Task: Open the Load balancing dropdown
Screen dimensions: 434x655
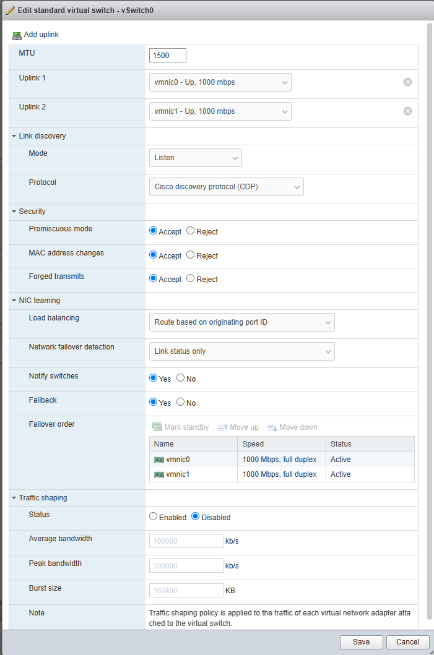Action: (x=241, y=322)
